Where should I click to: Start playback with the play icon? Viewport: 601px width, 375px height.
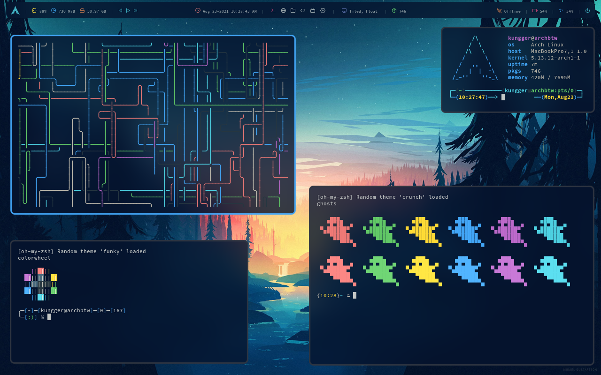click(128, 10)
